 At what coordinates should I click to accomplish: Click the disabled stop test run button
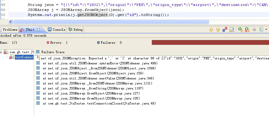point(254,30)
